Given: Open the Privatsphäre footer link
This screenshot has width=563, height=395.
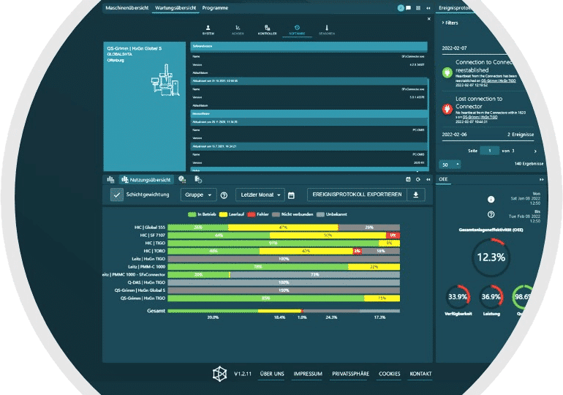Looking at the screenshot, I should (x=350, y=374).
